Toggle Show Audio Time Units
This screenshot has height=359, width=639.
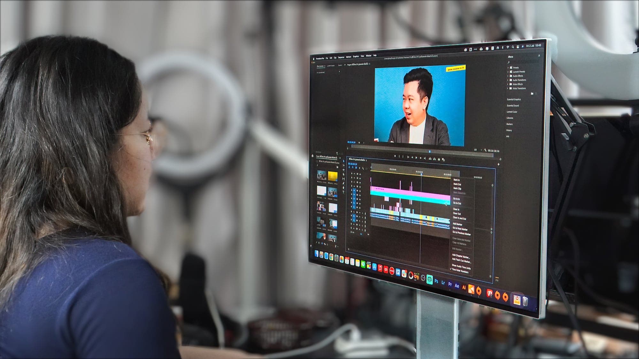click(x=461, y=267)
